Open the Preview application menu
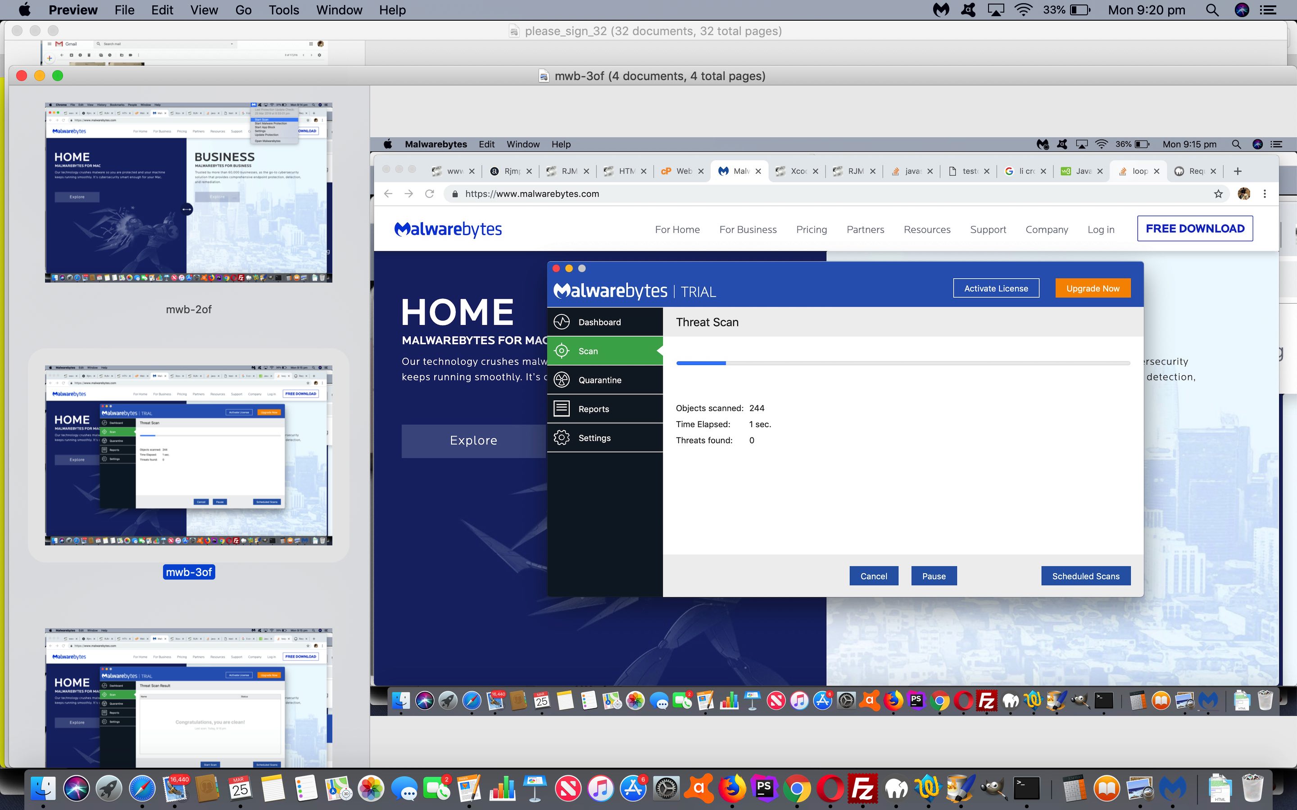The height and width of the screenshot is (810, 1297). tap(73, 10)
